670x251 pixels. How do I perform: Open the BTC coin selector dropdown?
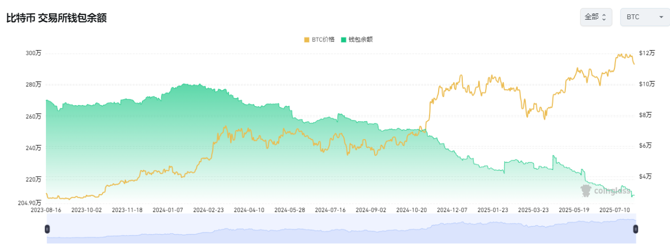point(644,17)
